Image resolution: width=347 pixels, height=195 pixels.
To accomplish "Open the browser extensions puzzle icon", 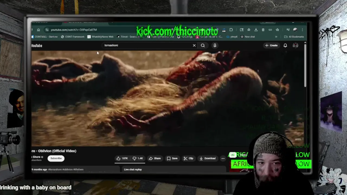I will coord(231,30).
